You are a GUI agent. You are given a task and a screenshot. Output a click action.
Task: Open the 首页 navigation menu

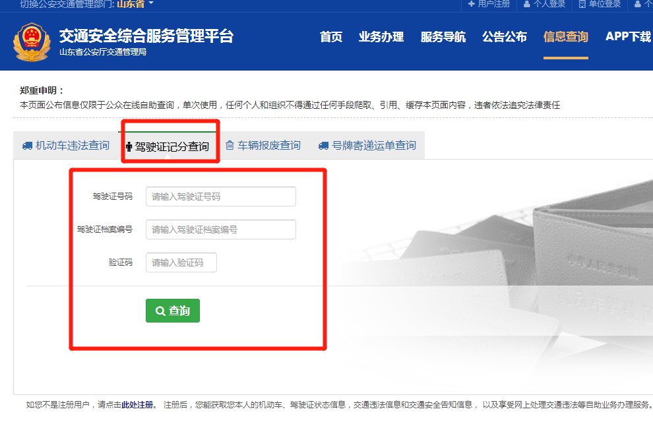point(331,37)
